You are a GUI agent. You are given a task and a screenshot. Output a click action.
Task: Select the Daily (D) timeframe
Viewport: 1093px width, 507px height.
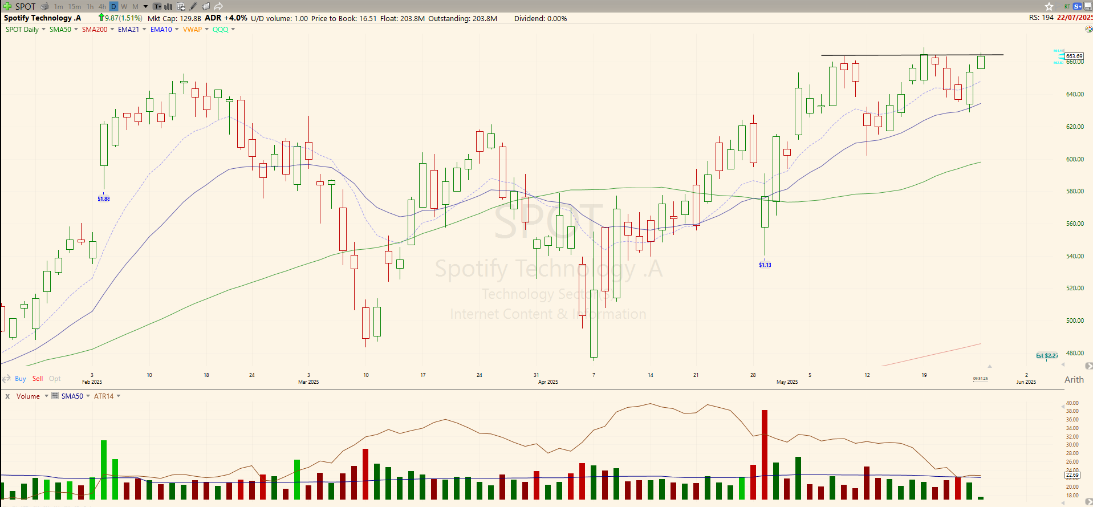click(113, 7)
